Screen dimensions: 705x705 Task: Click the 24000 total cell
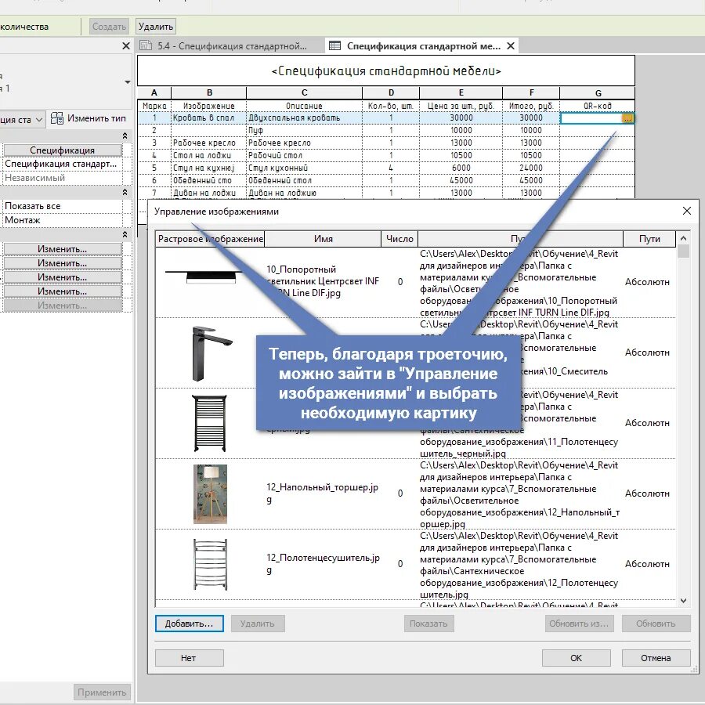tap(531, 168)
